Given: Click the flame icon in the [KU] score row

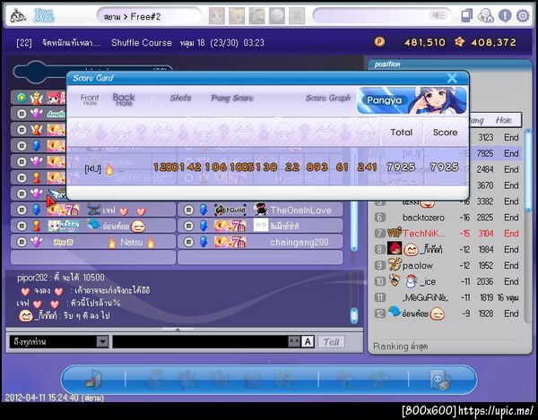Looking at the screenshot, I should tap(109, 169).
